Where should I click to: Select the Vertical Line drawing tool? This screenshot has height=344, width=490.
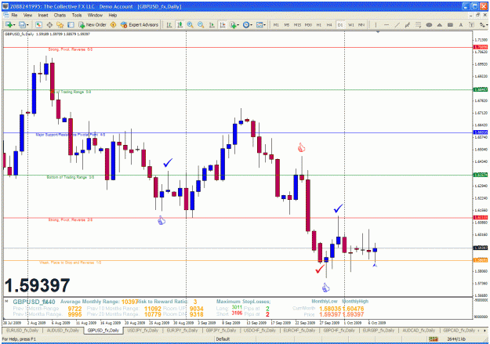(x=376, y=24)
